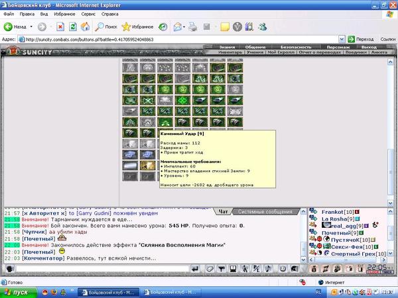Open the Общение section
The width and height of the screenshot is (398, 298).
click(255, 47)
